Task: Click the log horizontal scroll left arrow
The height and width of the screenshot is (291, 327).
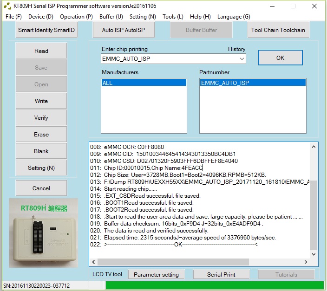Action: coord(93,262)
